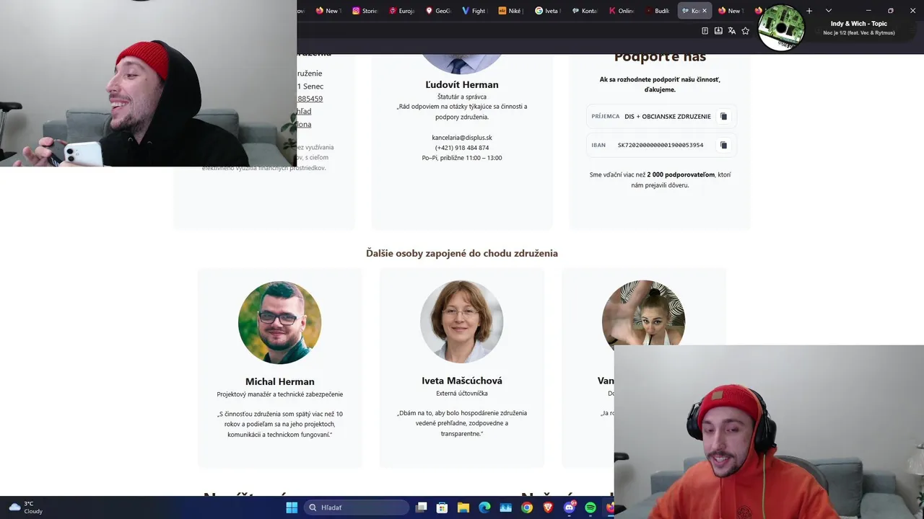Click the text Štatutár a správca
This screenshot has height=519, width=924.
pos(462,97)
